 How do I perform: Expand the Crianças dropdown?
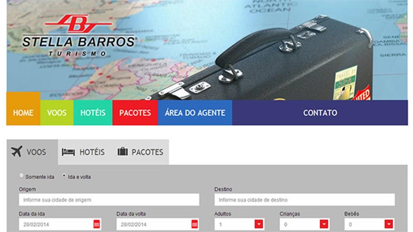click(x=324, y=224)
